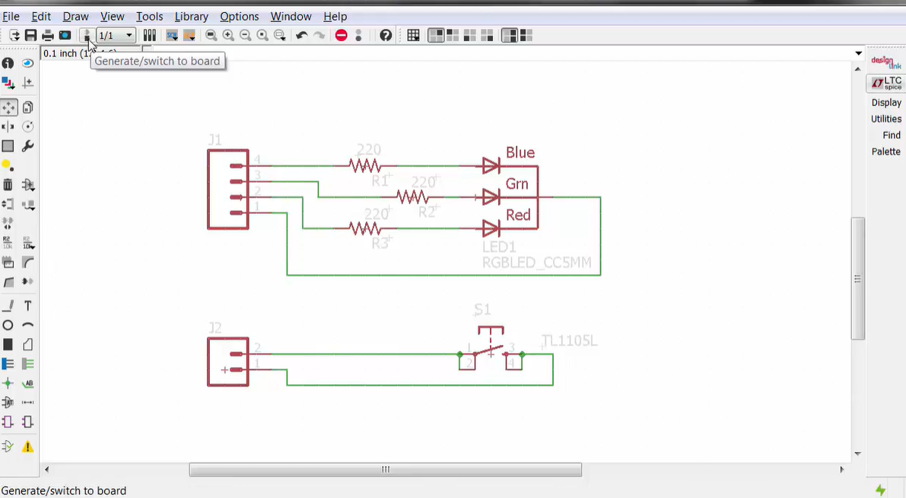This screenshot has height=498, width=906.
Task: Select the Circle drawing tool
Action: pyautogui.click(x=8, y=325)
